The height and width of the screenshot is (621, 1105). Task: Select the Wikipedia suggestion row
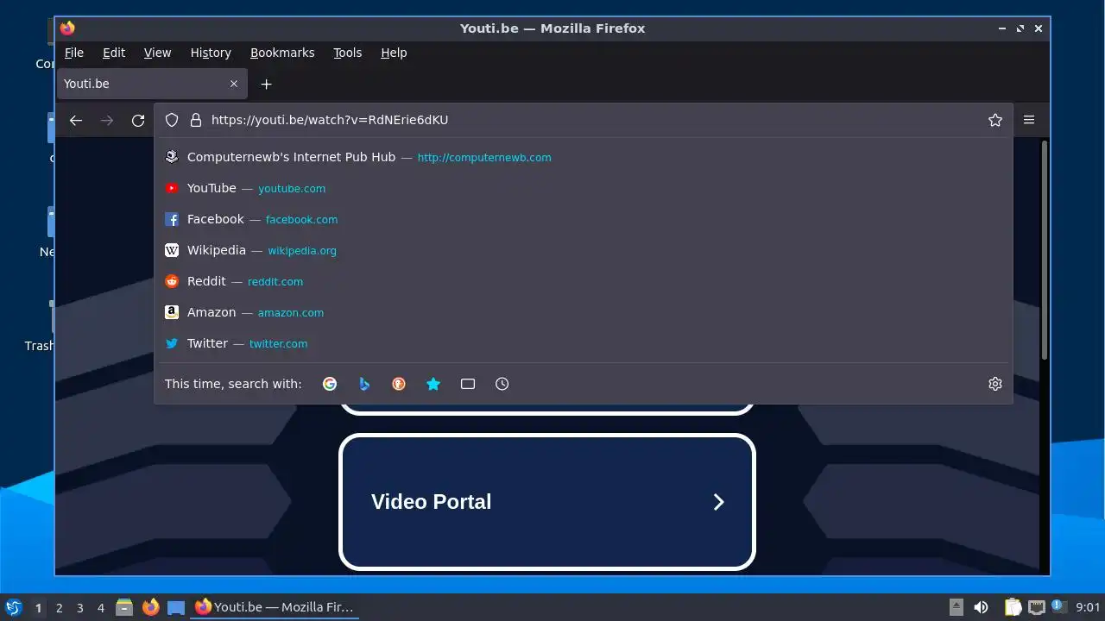[x=584, y=250]
